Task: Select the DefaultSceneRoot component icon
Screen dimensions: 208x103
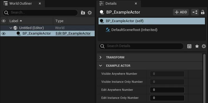Action: [108, 30]
